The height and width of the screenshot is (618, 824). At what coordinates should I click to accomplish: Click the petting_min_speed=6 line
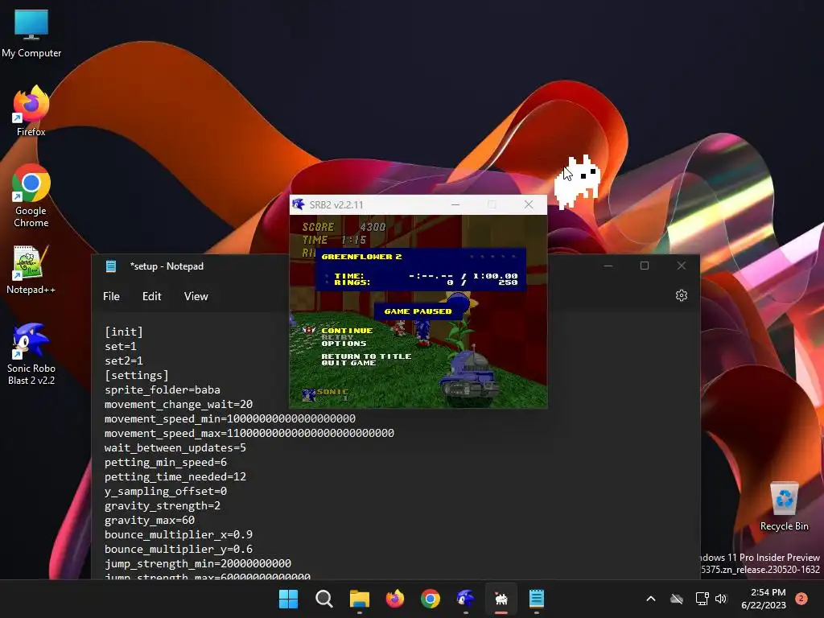point(166,463)
